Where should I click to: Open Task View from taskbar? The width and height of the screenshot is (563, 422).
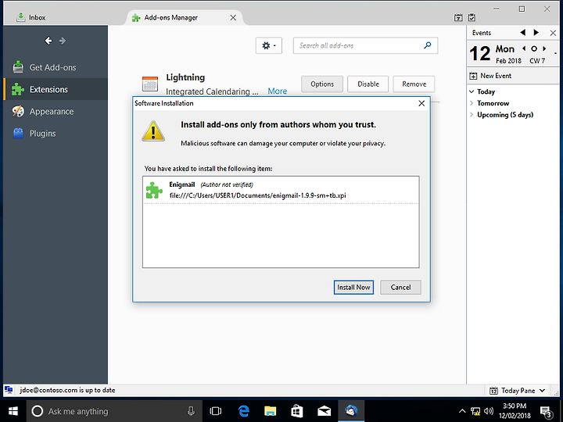[216, 411]
